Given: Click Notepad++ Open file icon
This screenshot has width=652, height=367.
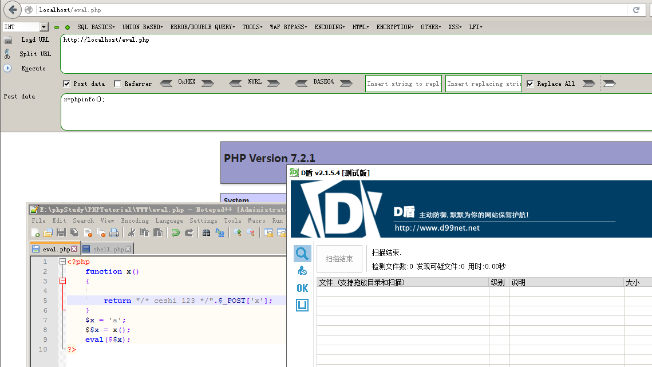Looking at the screenshot, I should (48, 232).
